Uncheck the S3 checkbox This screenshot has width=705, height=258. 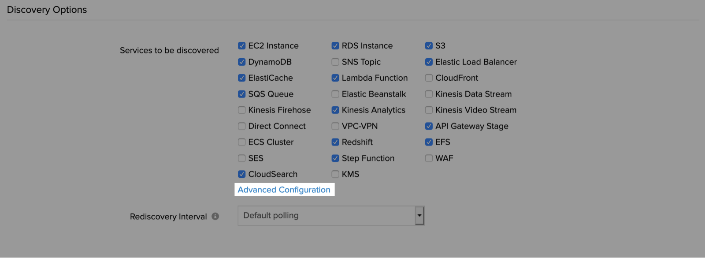(x=429, y=46)
